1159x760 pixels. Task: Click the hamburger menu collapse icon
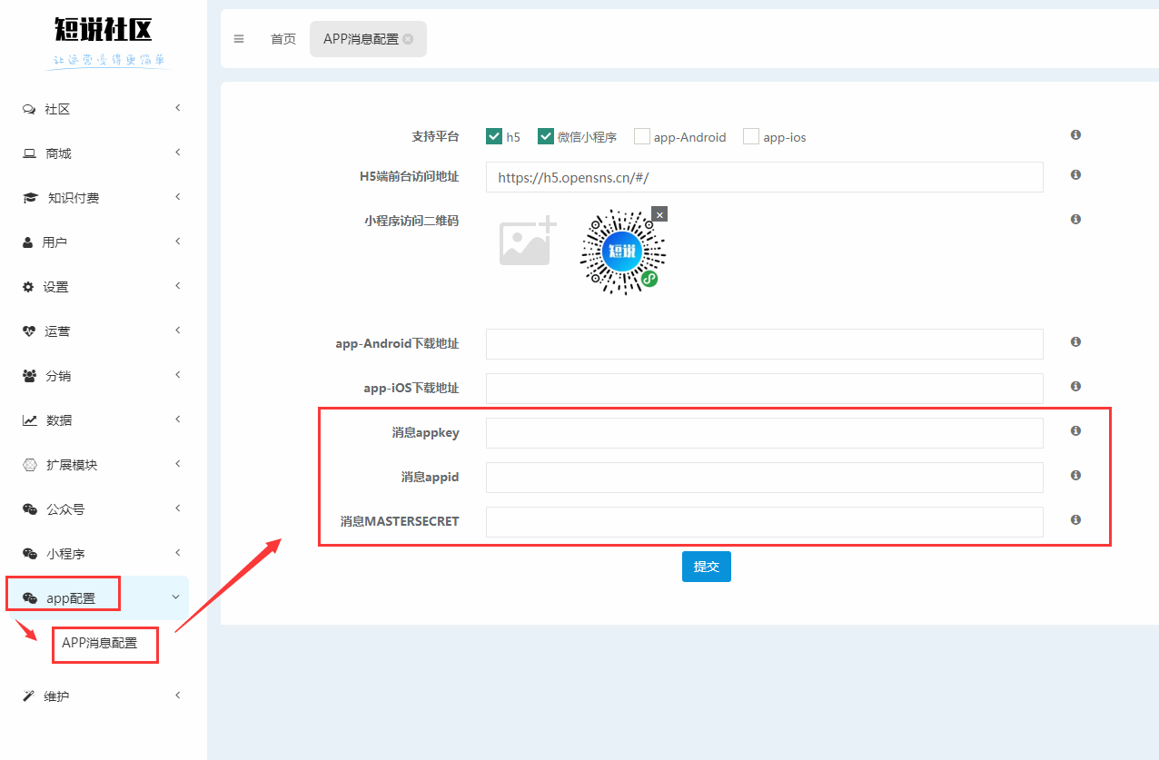pos(239,39)
